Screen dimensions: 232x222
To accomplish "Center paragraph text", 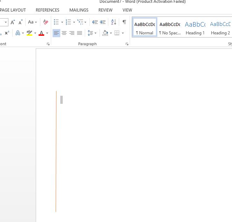I will pos(64,33).
